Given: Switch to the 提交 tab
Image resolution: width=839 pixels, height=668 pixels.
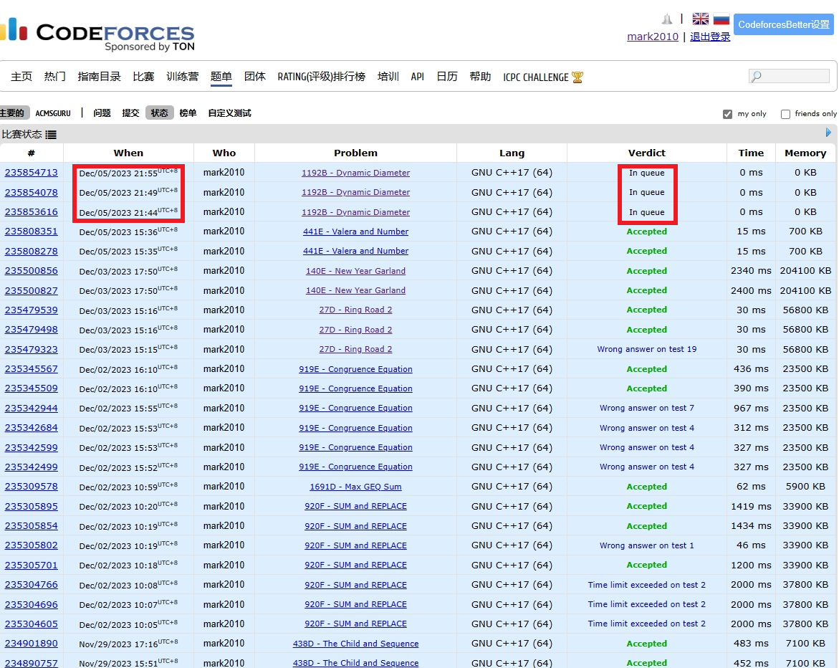Looking at the screenshot, I should [130, 113].
